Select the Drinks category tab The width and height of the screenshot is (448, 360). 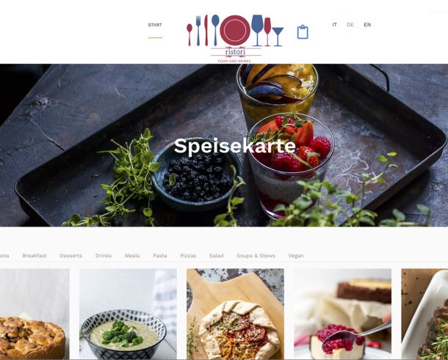104,256
